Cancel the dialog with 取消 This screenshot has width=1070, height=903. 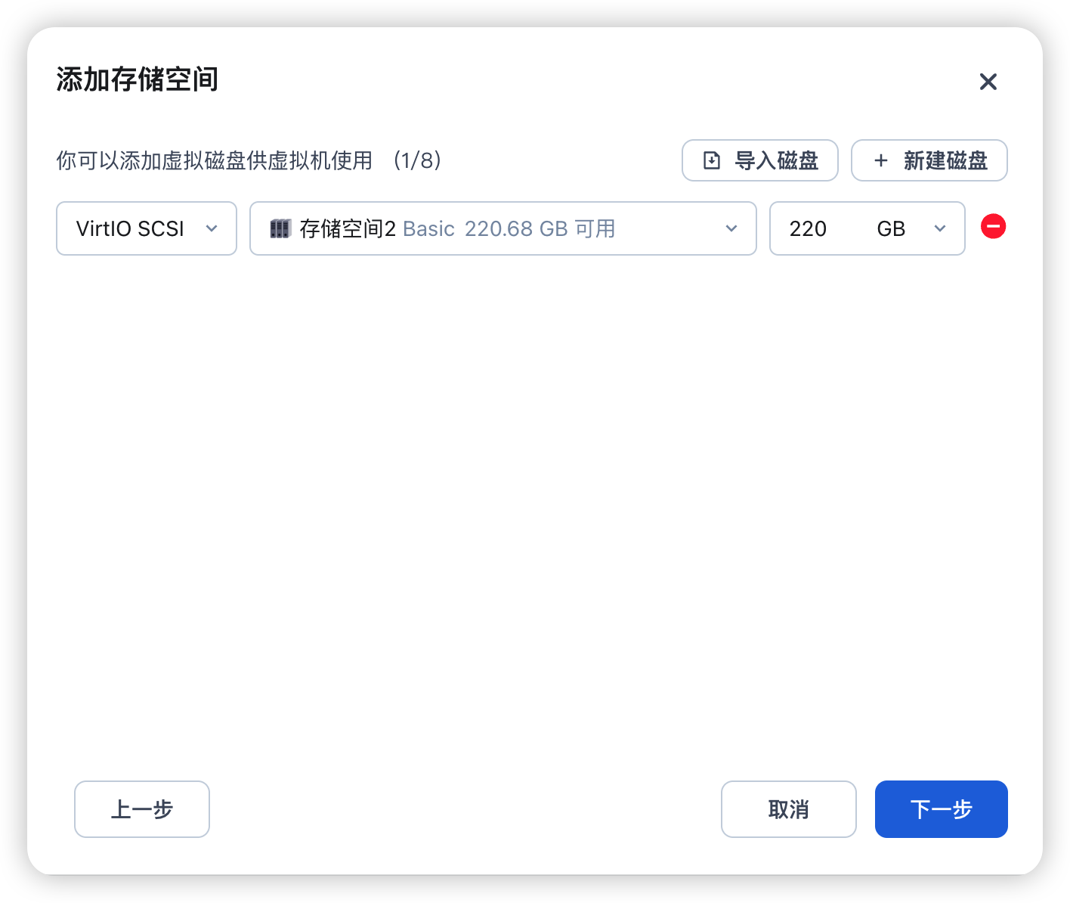(788, 809)
